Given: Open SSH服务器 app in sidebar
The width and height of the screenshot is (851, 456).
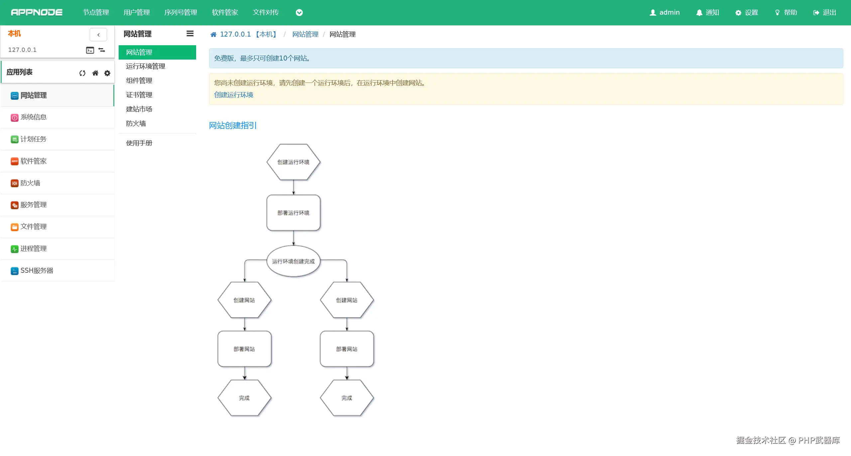Looking at the screenshot, I should [37, 270].
